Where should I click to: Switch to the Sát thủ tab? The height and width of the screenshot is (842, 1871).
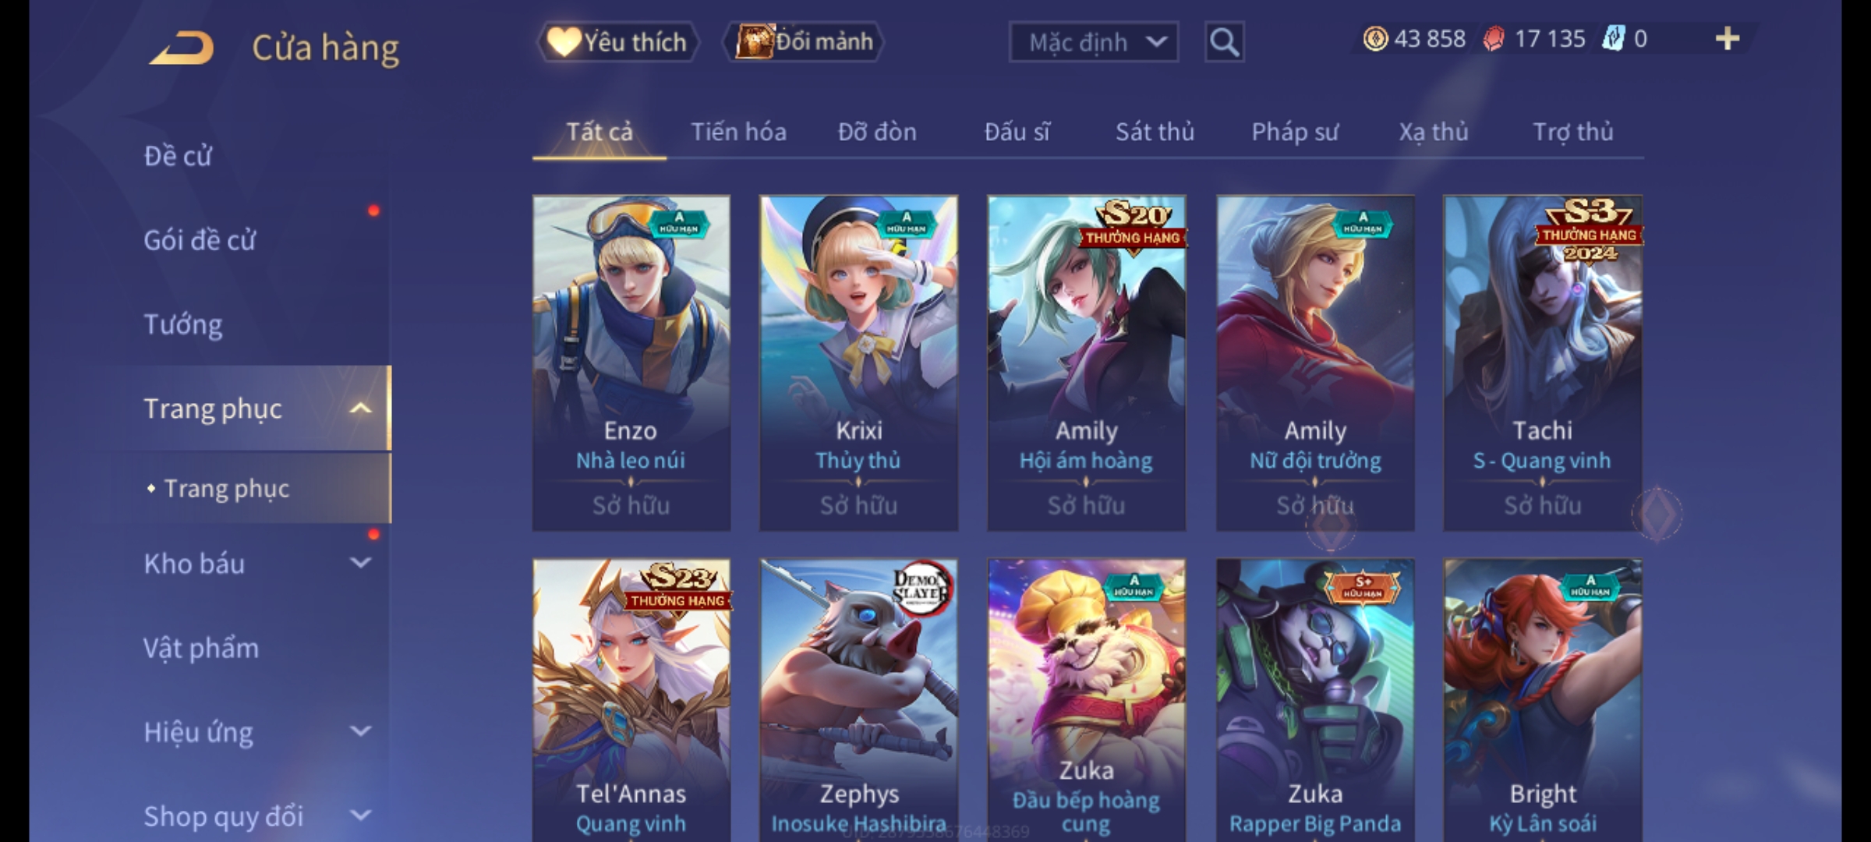(1155, 132)
